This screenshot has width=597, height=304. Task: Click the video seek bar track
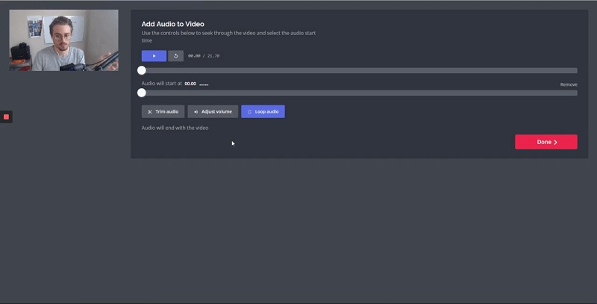click(358, 70)
